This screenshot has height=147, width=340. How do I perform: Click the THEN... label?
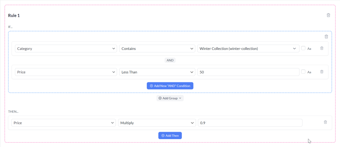[x=13, y=112]
